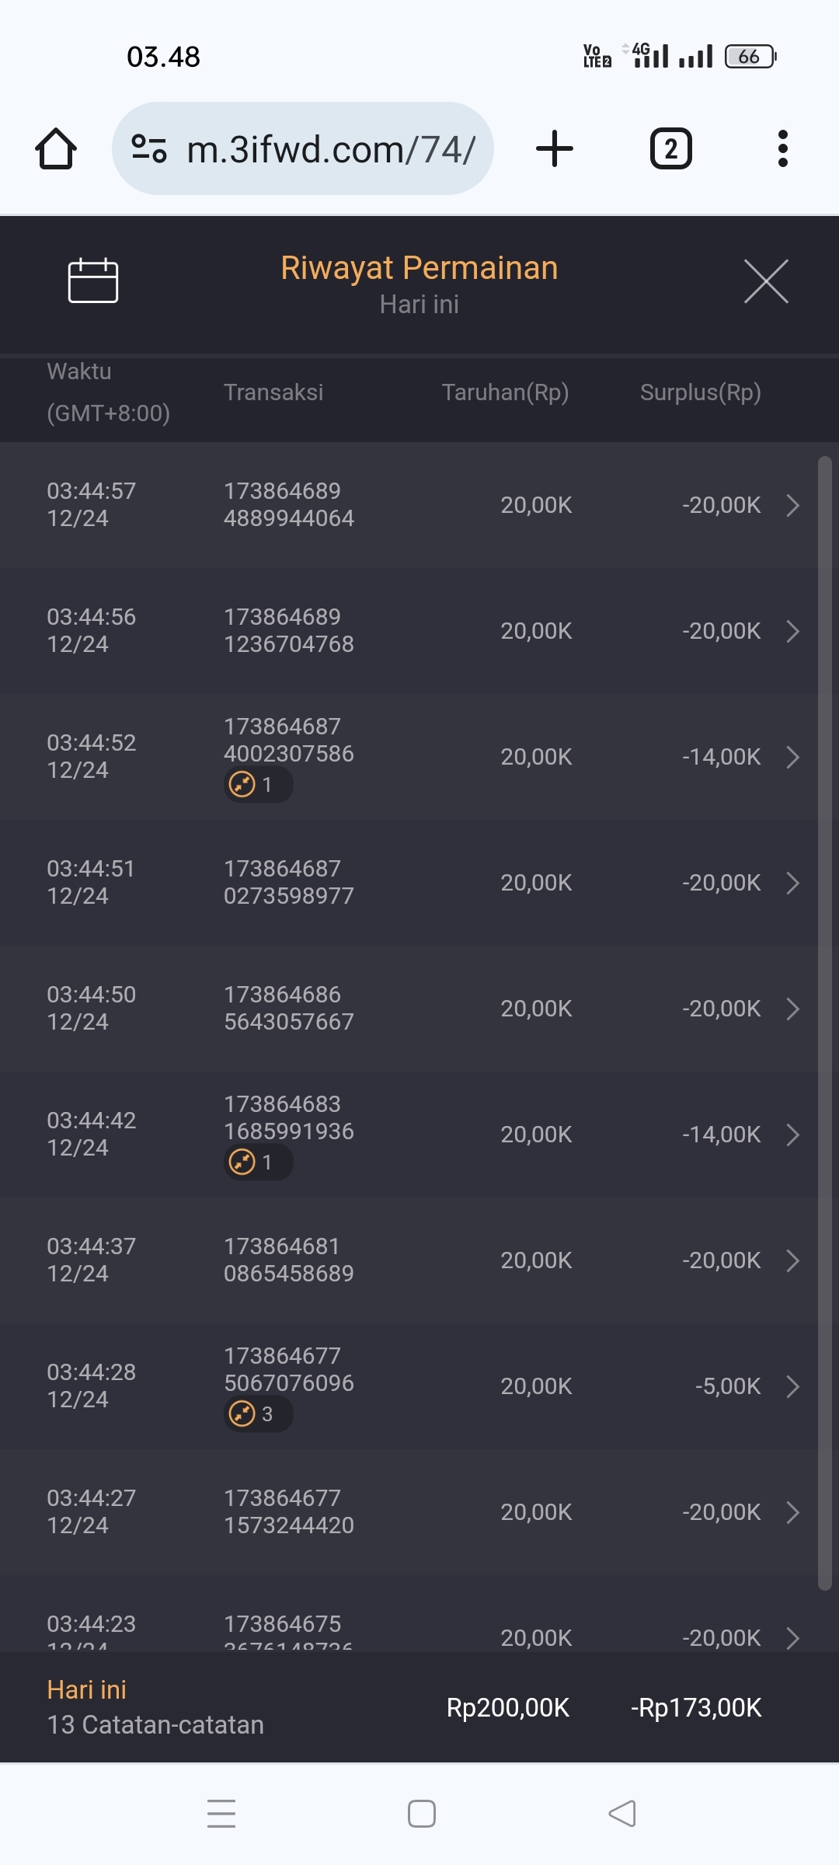Click the badge showing 3 on 03:44:28 row
The image size is (839, 1865).
point(257,1414)
